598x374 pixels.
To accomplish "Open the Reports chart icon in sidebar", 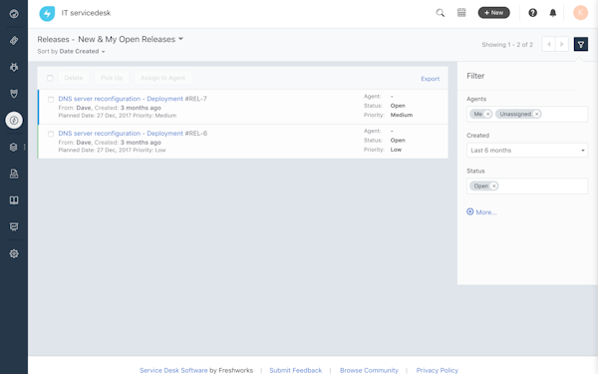I will click(14, 227).
